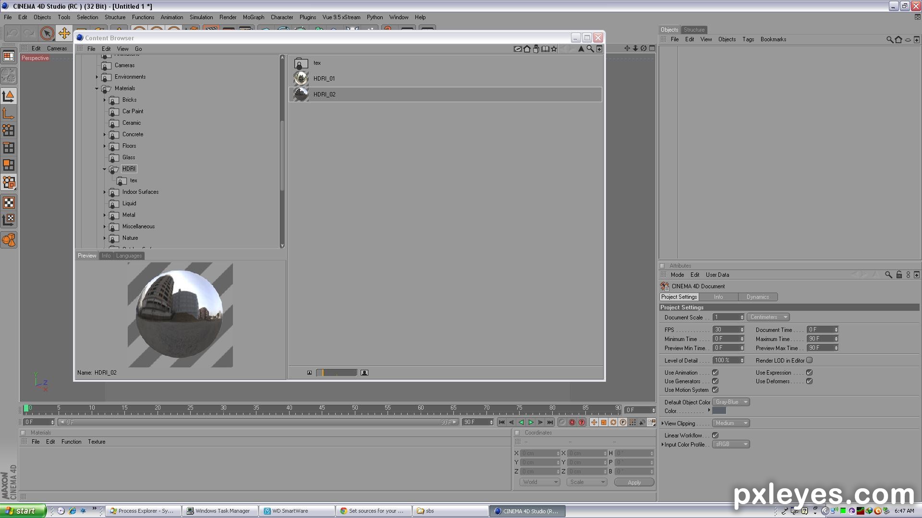The image size is (922, 518).
Task: Select the Live Selection arrow tool
Action: [x=47, y=34]
